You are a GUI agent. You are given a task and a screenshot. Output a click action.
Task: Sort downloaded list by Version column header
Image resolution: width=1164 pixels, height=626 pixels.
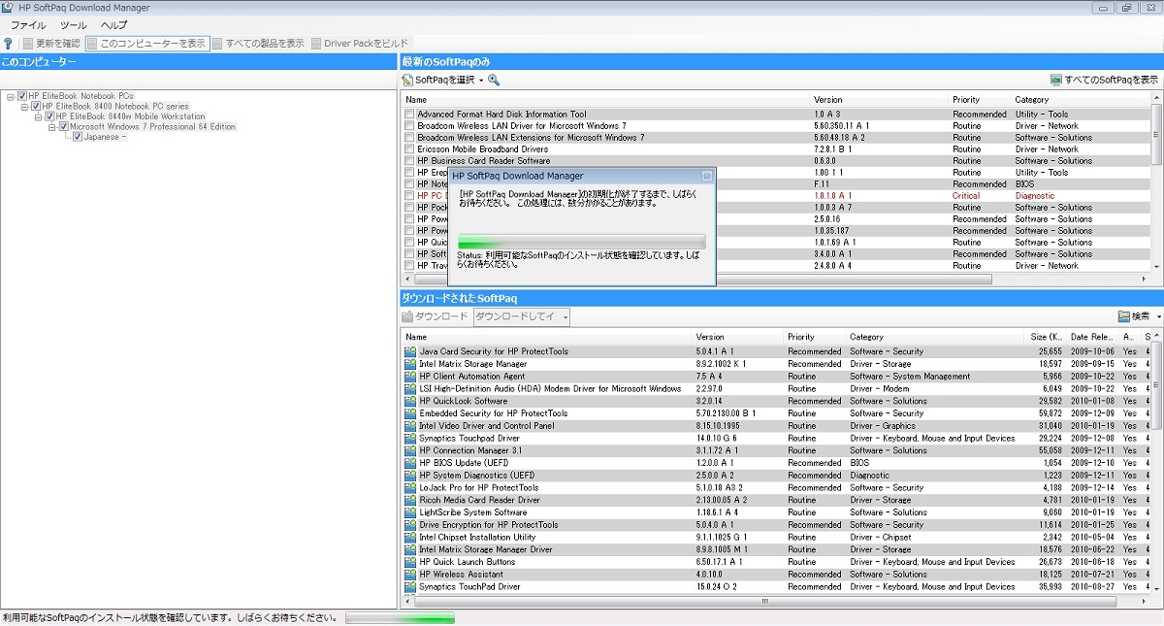coord(736,337)
